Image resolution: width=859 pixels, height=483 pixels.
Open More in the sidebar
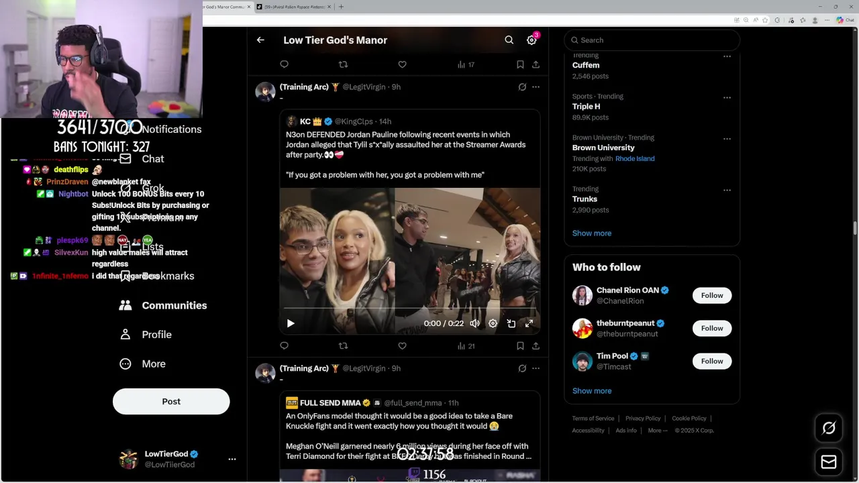[x=142, y=364]
